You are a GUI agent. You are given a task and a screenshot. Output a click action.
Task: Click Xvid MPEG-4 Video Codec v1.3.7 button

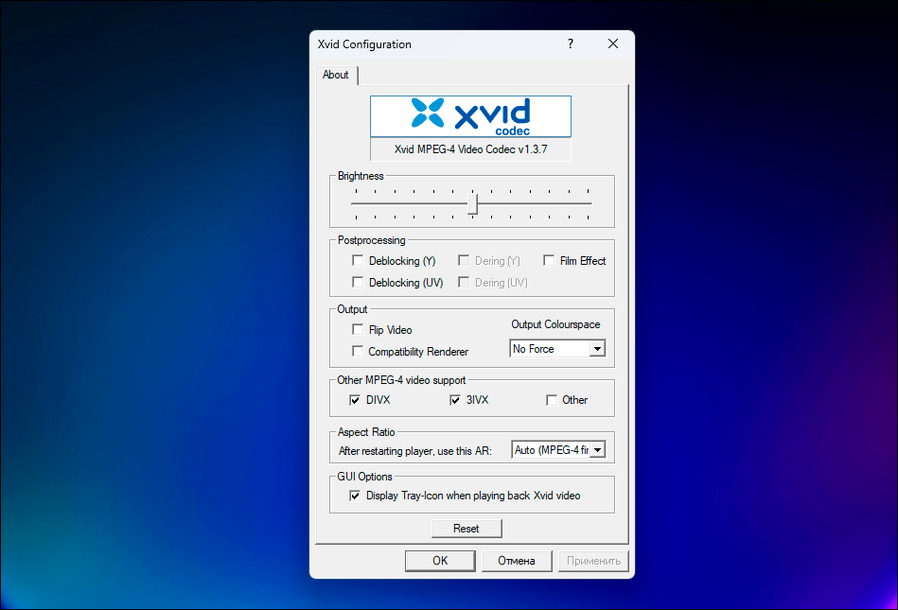[x=470, y=149]
